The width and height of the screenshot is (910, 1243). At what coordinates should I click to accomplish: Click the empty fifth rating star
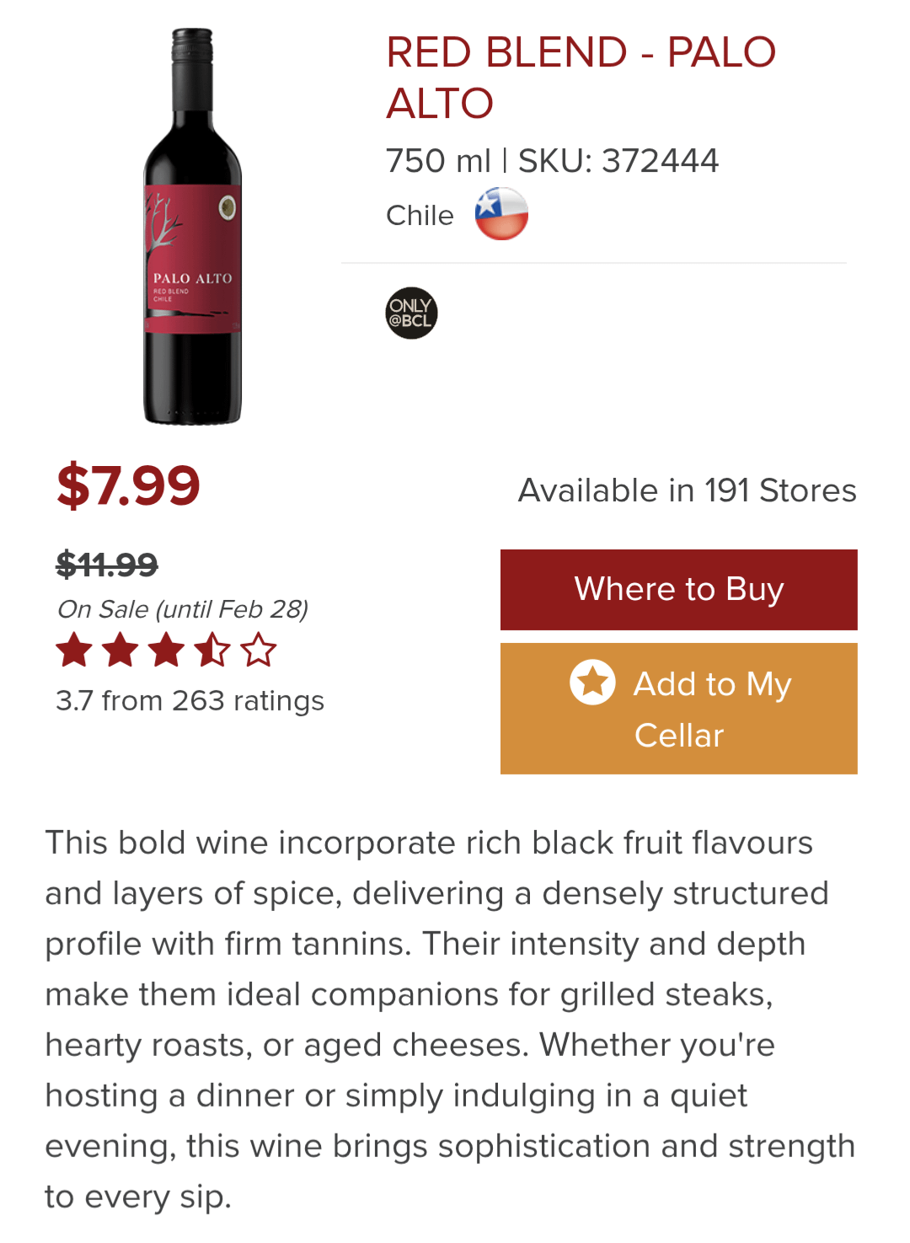click(x=258, y=651)
